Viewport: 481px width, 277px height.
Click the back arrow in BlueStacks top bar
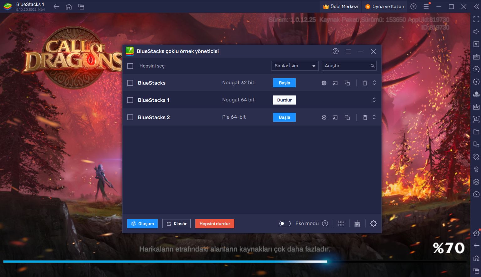[56, 7]
